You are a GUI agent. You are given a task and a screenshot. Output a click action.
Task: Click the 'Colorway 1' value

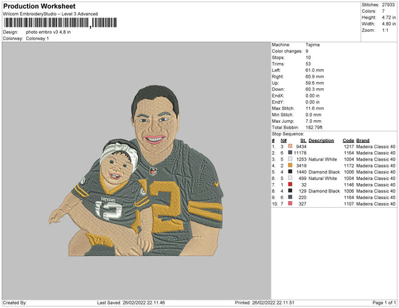pos(37,38)
